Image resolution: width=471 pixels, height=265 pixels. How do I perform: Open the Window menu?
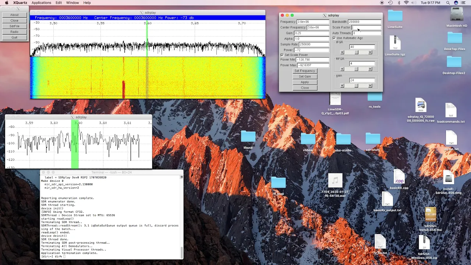(72, 3)
